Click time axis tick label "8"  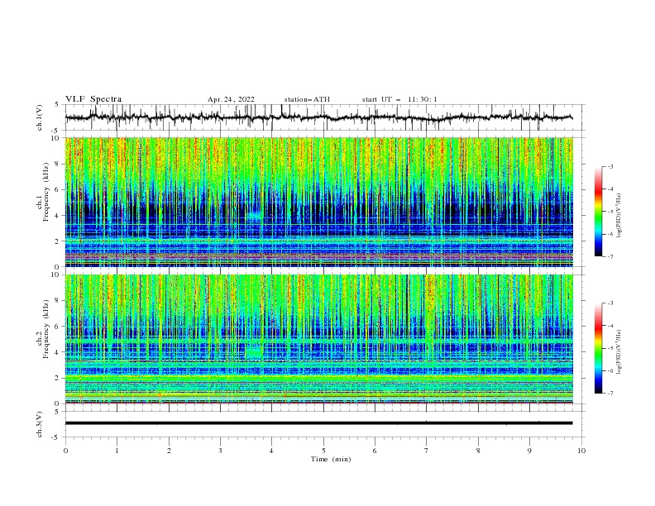[478, 451]
